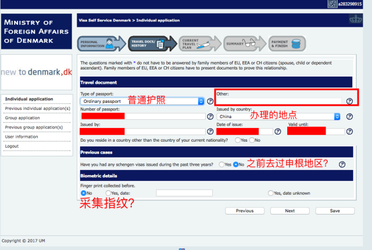Screen dimensions: 372x250
Task: Open User information page
Action: [x=21, y=137]
